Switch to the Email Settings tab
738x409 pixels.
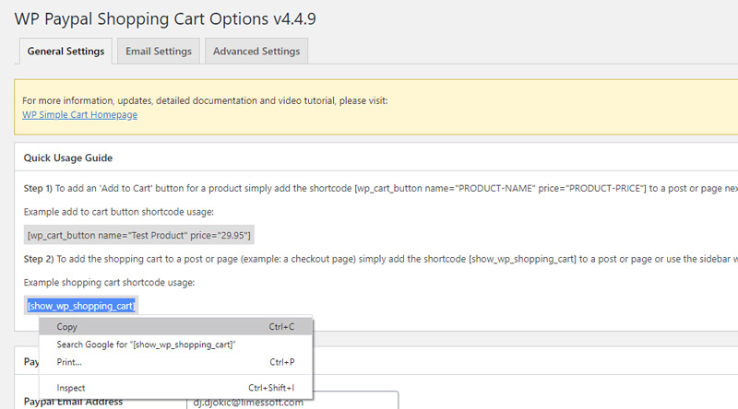pyautogui.click(x=159, y=52)
